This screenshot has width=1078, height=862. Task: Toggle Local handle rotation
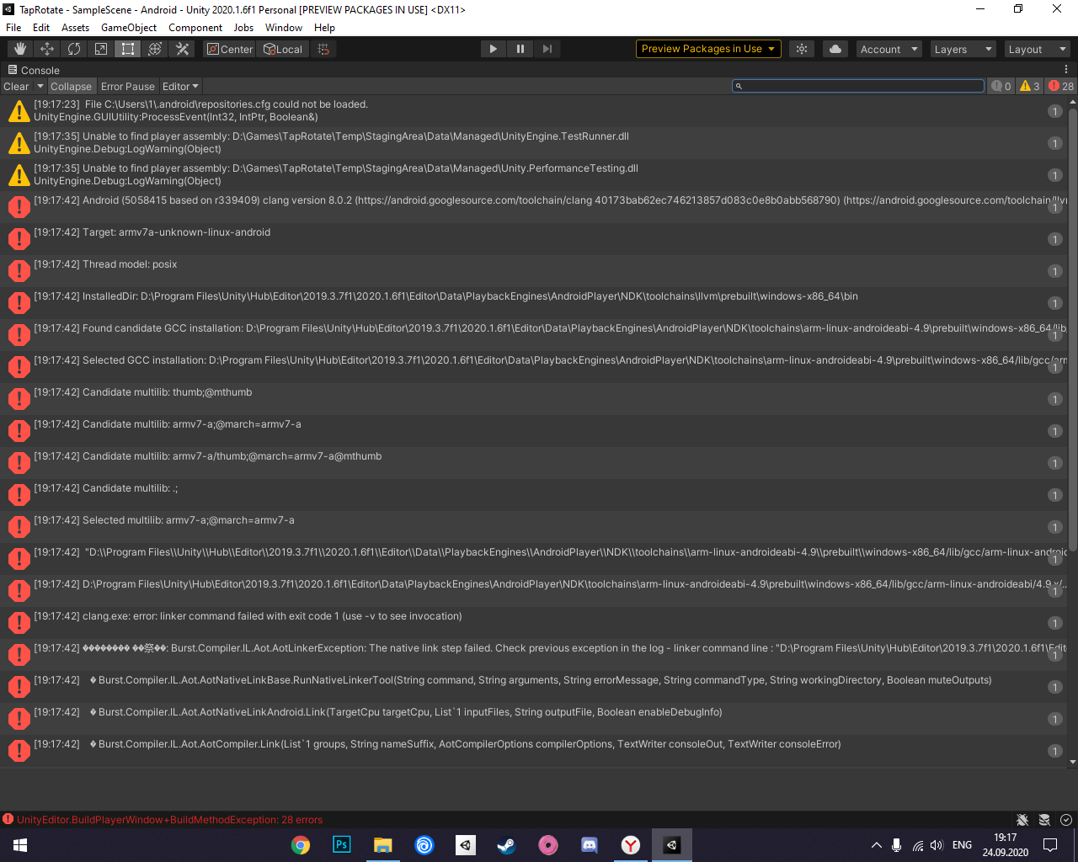(283, 49)
